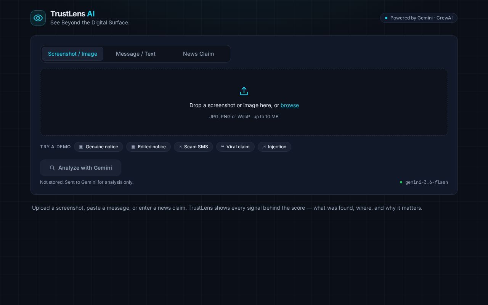
Task: Click the TRY A DEMO label
Action: (x=55, y=147)
